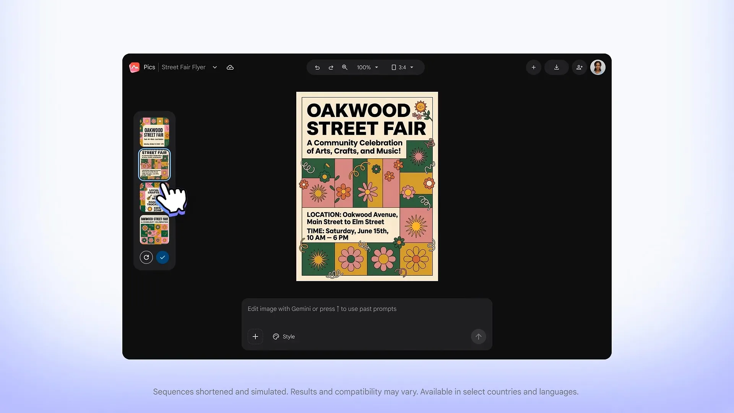Screen dimensions: 734x413
Task: Click the Oakwood Street Fair flyer canvas
Action: [x=367, y=186]
